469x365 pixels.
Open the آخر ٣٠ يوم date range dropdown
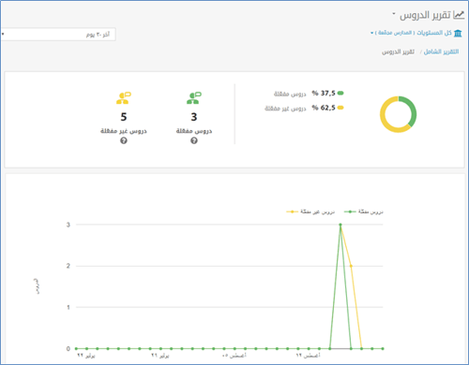[x=58, y=35]
